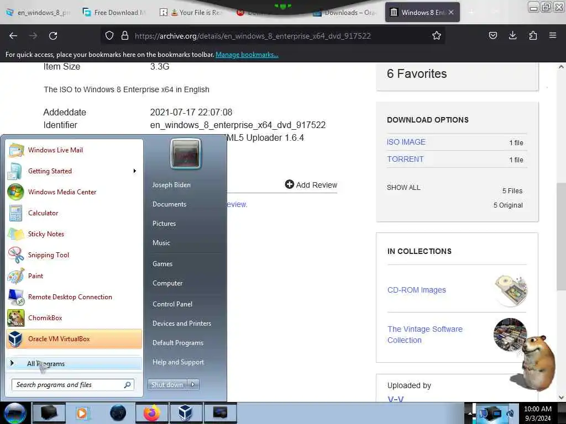Switch to Free Download tab
This screenshot has height=424, width=566.
[114, 13]
